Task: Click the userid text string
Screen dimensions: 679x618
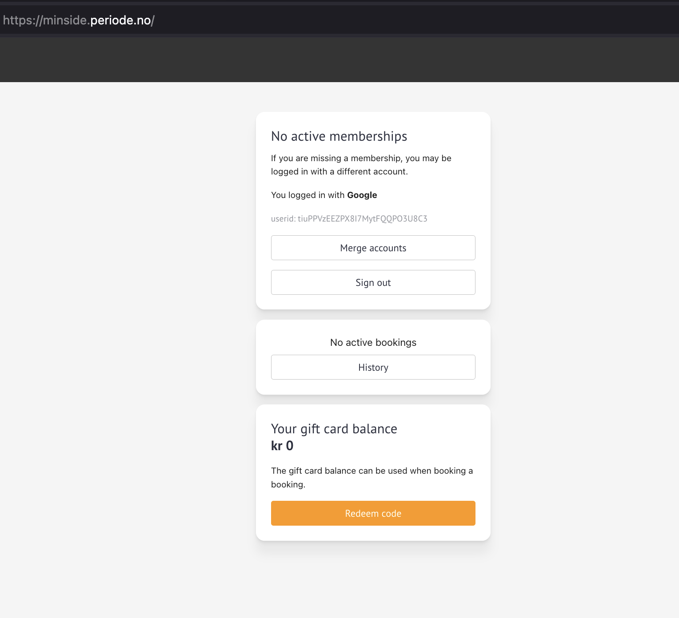Action: tap(349, 218)
